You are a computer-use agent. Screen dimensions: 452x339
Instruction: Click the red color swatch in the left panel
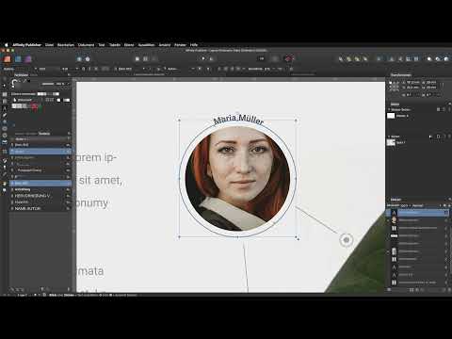tap(35, 106)
